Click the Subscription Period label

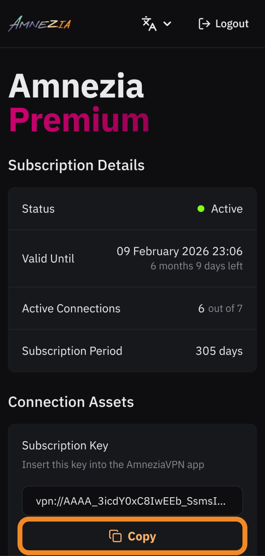(72, 351)
